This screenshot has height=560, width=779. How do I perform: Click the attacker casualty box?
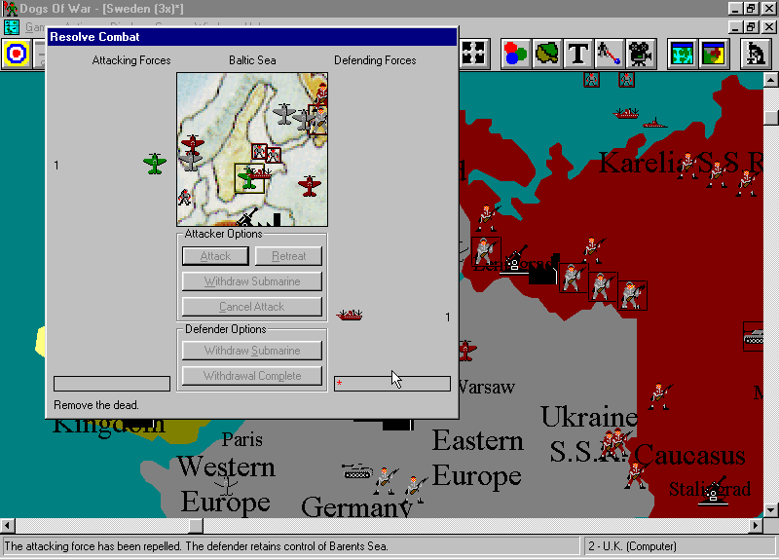112,384
